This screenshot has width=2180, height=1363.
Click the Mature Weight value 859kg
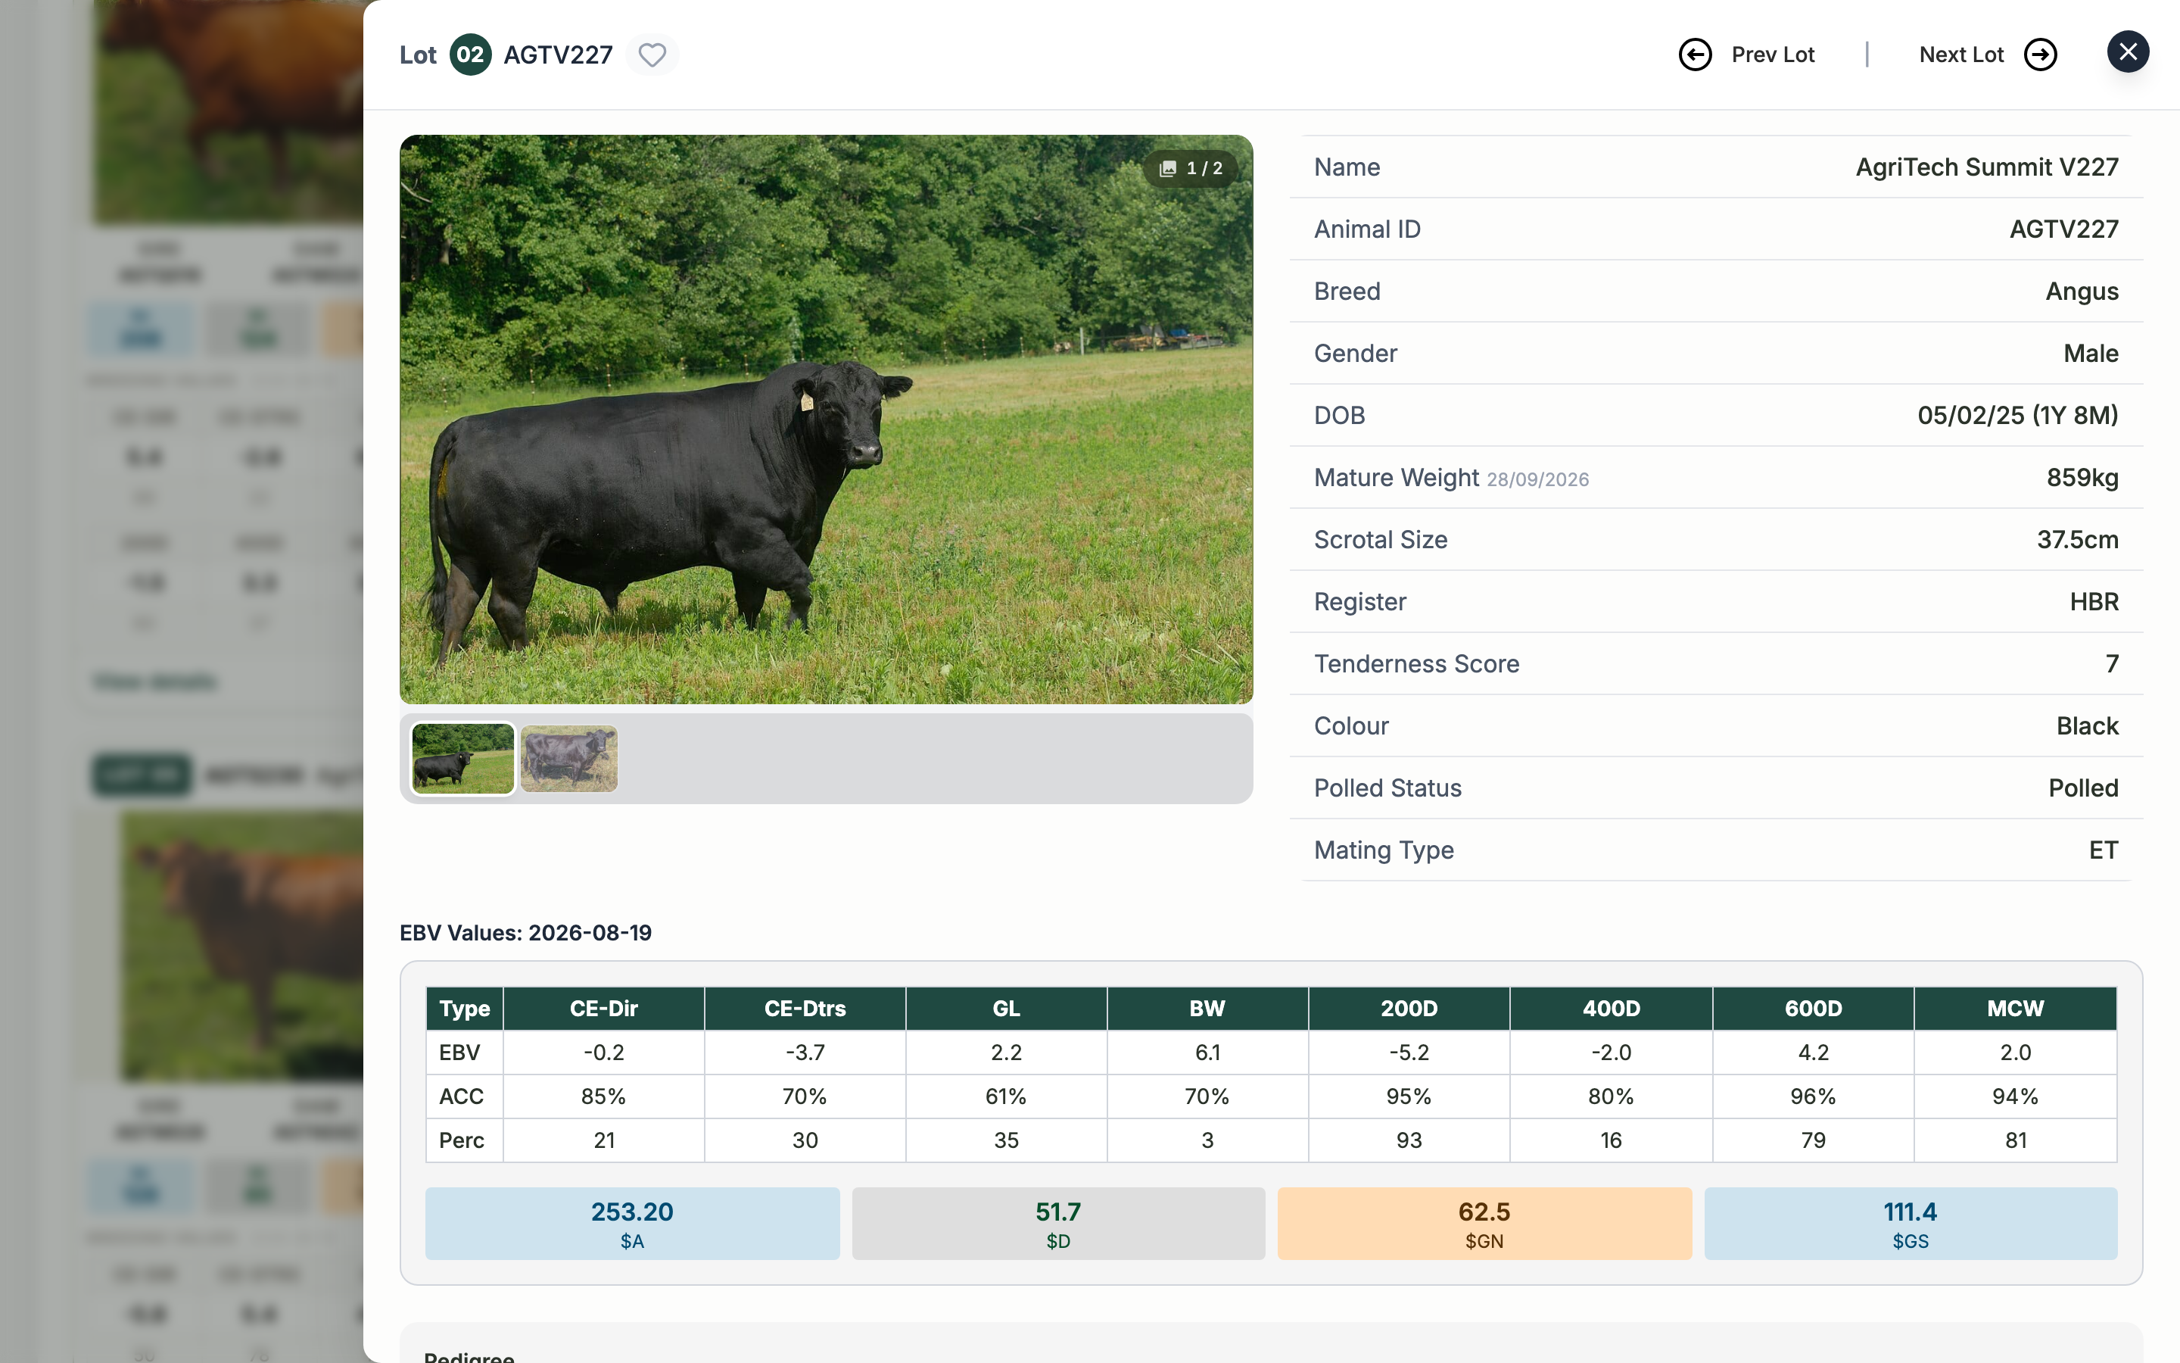tap(2082, 478)
